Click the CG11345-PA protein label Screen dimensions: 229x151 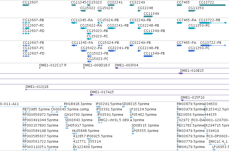82,42
